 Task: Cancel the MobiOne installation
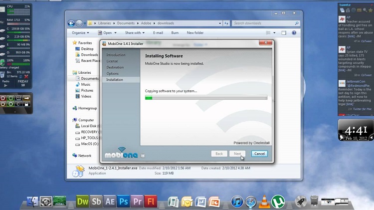pyautogui.click(x=259, y=154)
